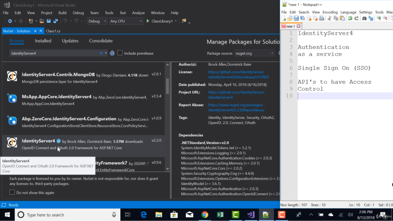This screenshot has width=393, height=221.
Task: Expand the Navigate Backward dropdown arrow
Action: point(15,21)
